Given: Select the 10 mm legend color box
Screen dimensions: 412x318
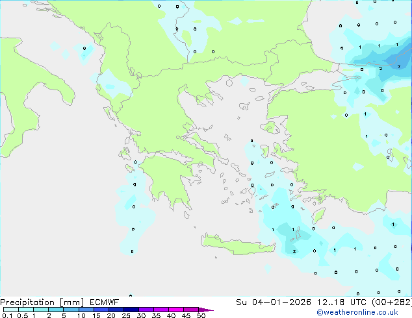Looking at the screenshot, I should [86, 310].
